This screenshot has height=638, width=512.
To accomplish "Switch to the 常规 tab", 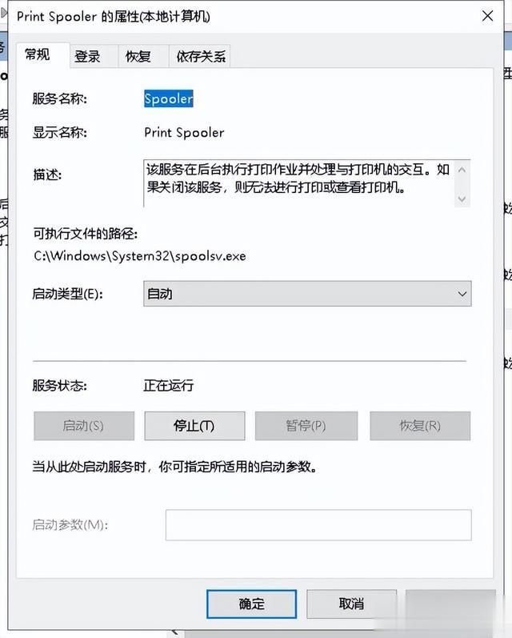I will coord(42,54).
